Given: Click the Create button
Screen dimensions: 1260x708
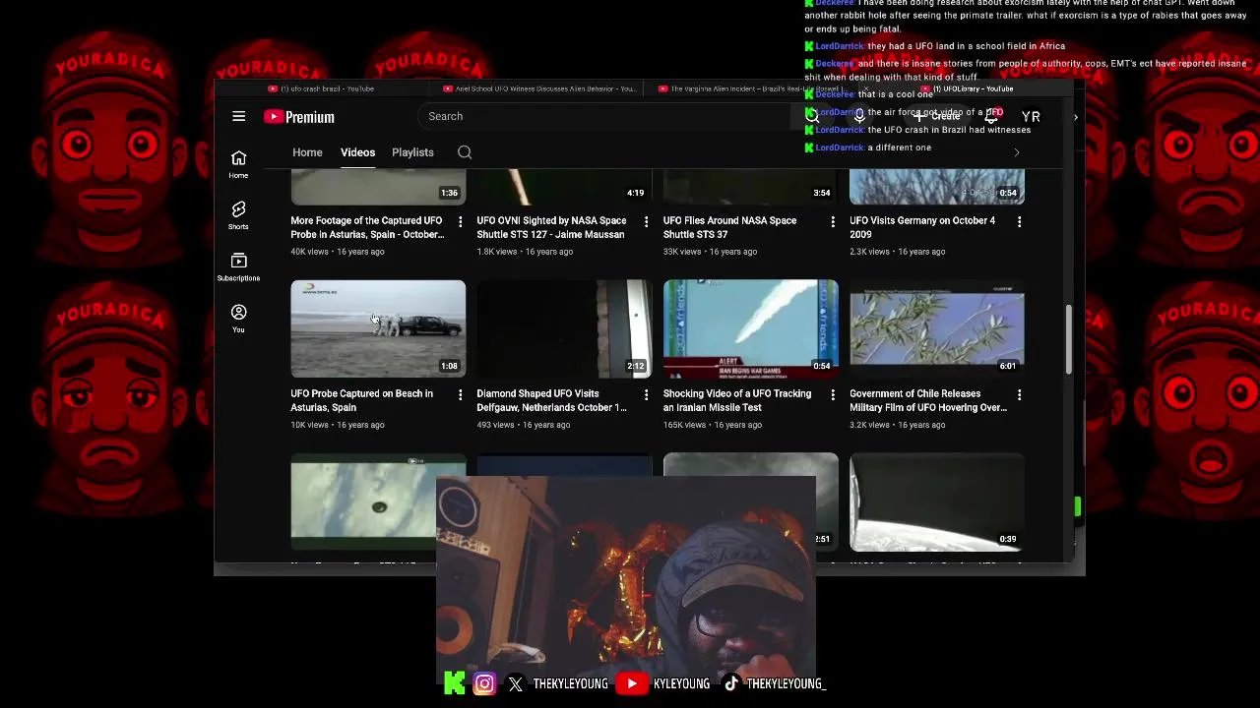Looking at the screenshot, I should coord(937,116).
